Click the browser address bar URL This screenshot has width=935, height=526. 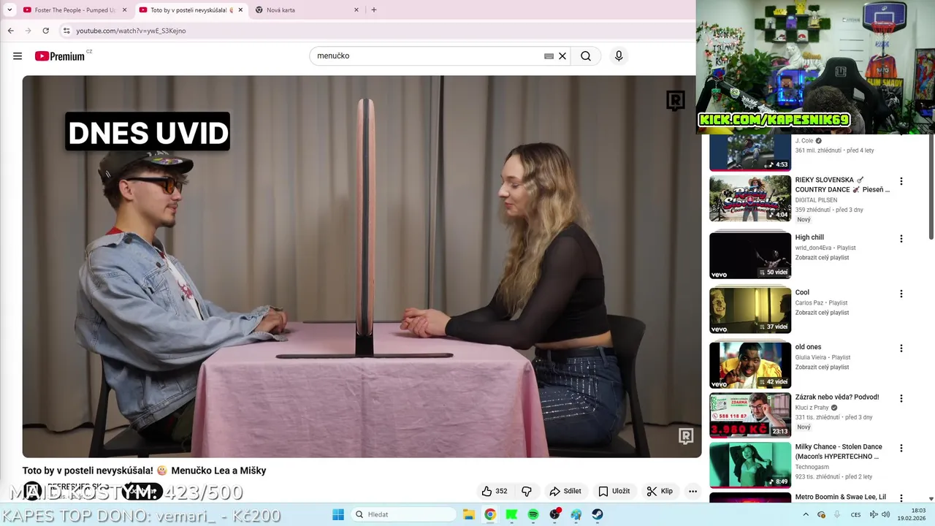pyautogui.click(x=131, y=31)
